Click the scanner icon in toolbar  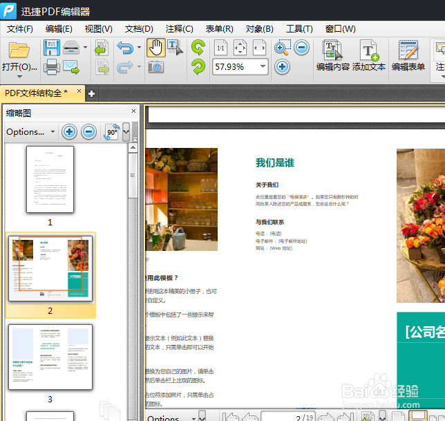[71, 48]
